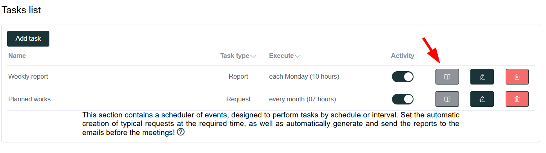Delete the Planned works task with trash icon
This screenshot has height=153, width=546.
tap(517, 99)
